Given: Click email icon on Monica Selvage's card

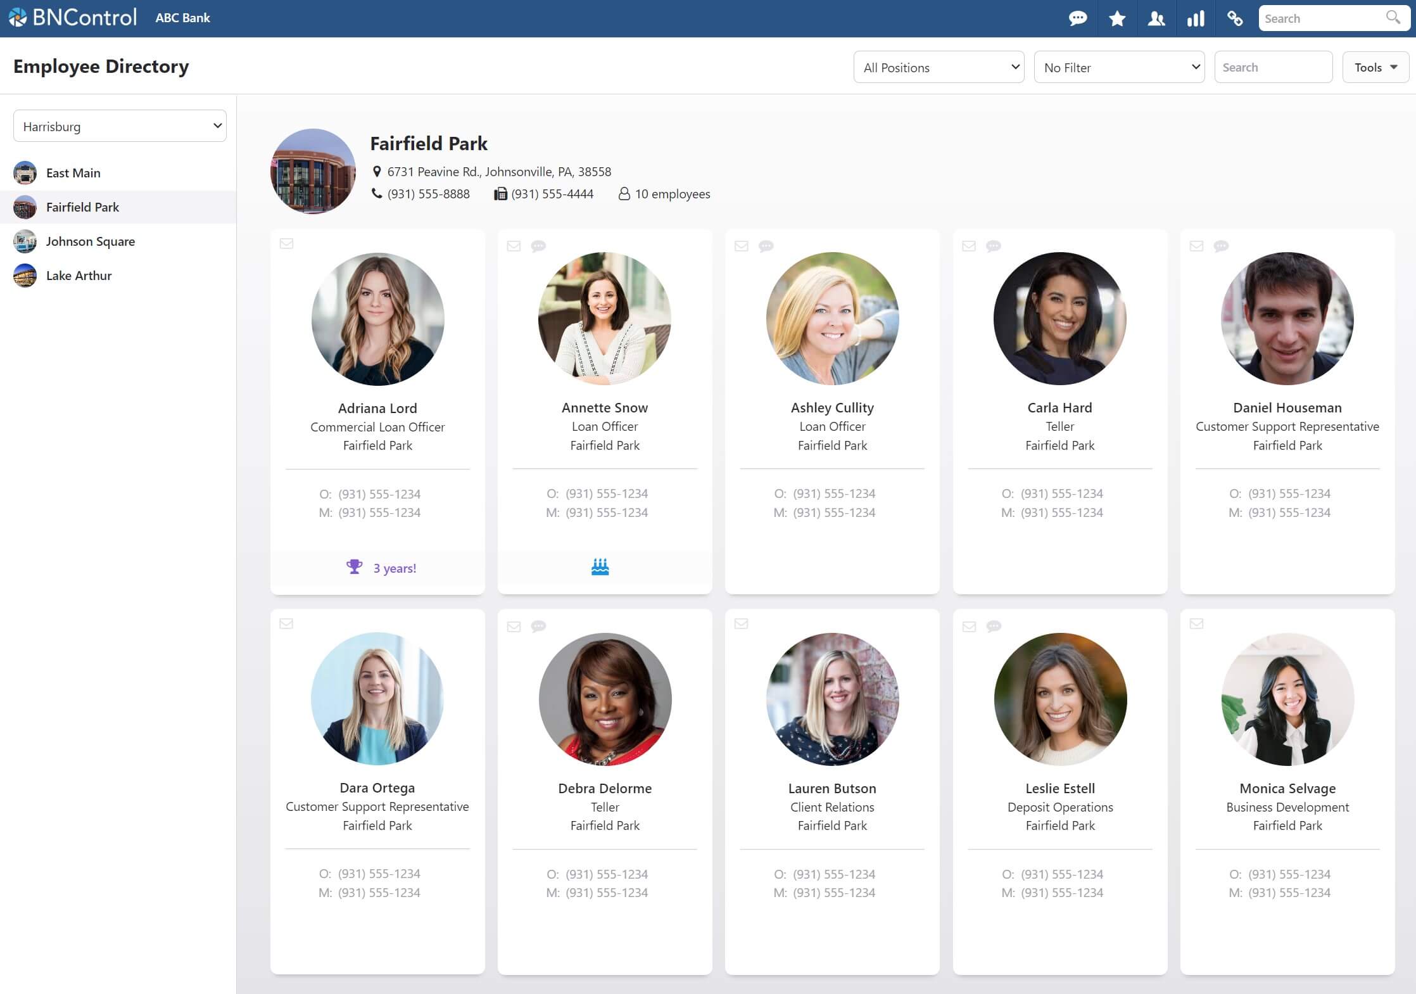Looking at the screenshot, I should (x=1196, y=624).
